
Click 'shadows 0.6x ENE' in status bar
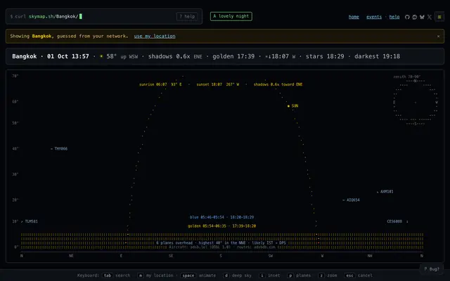click(x=175, y=56)
